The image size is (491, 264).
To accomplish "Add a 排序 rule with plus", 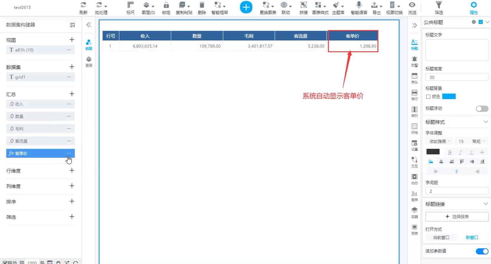I will click(x=72, y=201).
